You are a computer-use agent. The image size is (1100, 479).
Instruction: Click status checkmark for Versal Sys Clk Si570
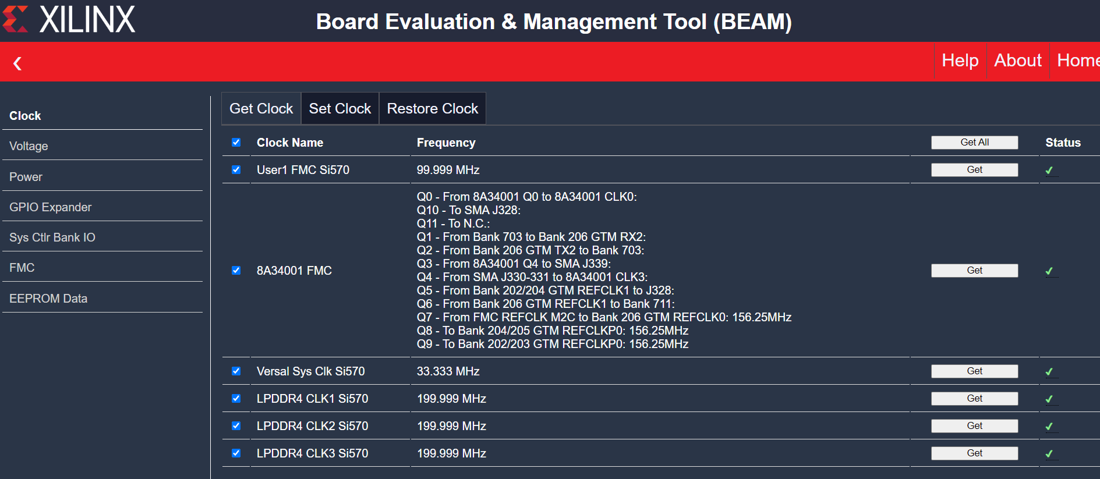(x=1049, y=372)
